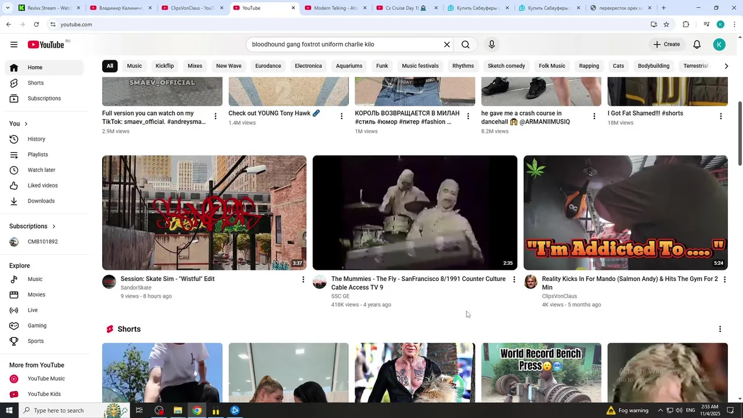743x418 pixels.
Task: Open Watch later playlist
Action: (x=45, y=170)
